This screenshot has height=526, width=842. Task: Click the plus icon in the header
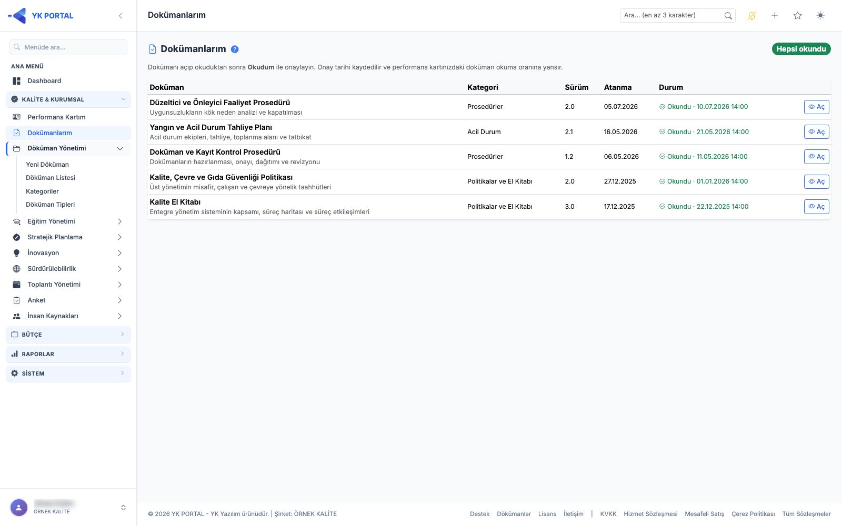tap(775, 16)
